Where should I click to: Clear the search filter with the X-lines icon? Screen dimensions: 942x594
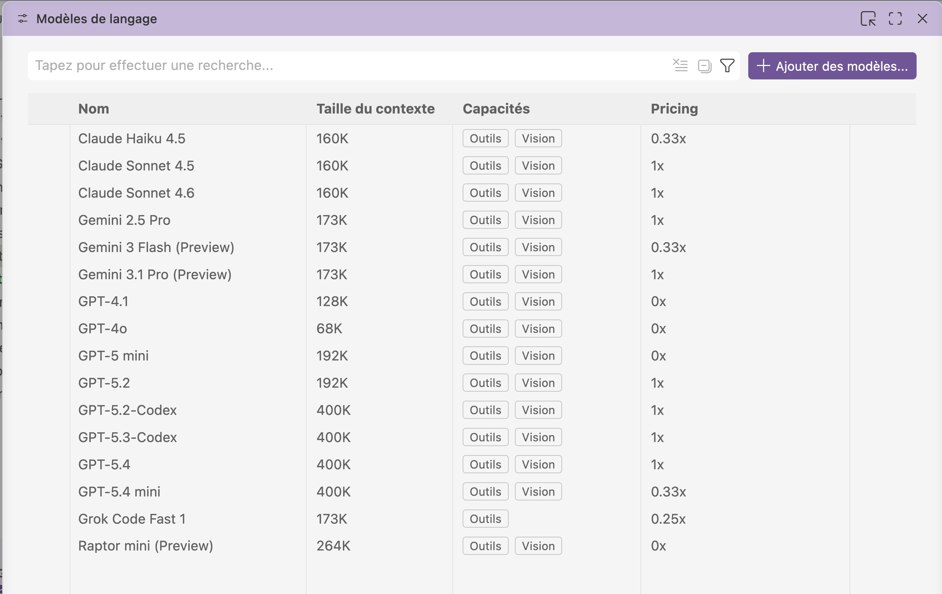click(x=680, y=65)
